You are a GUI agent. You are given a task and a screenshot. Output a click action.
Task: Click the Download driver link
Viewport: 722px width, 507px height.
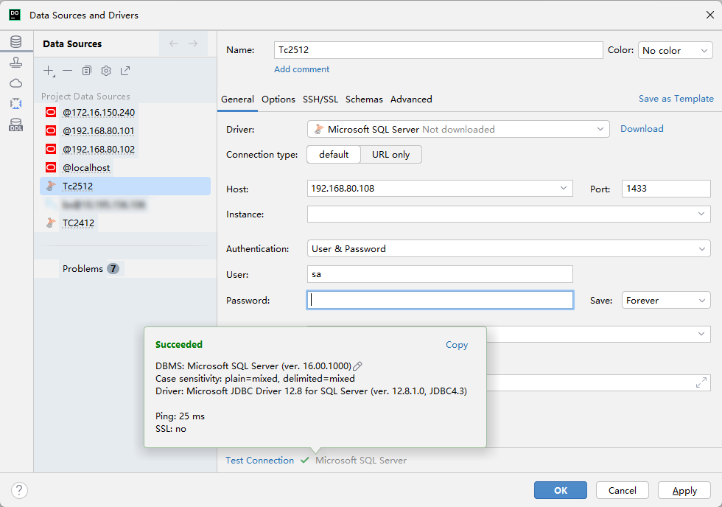(x=642, y=129)
